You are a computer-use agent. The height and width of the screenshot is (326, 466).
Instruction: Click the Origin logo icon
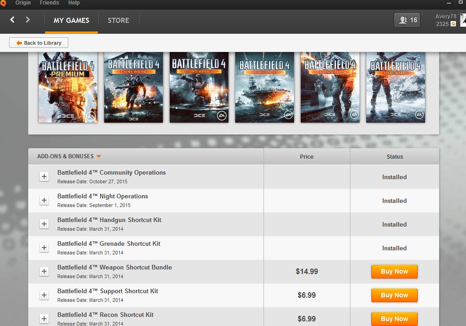(x=3, y=3)
